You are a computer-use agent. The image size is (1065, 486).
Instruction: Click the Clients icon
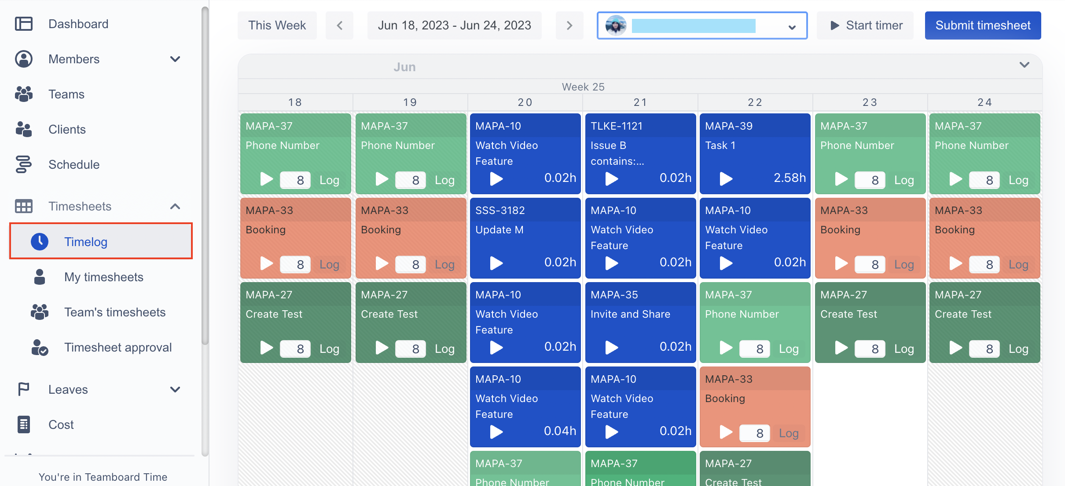pyautogui.click(x=24, y=129)
